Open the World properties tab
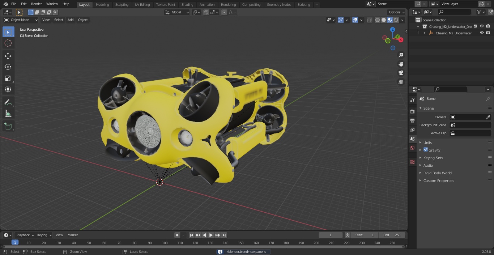Screen dimensions: 494x255 click(x=412, y=148)
